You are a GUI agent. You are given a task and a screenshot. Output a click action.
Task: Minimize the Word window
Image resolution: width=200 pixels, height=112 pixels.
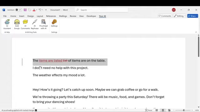181,10
